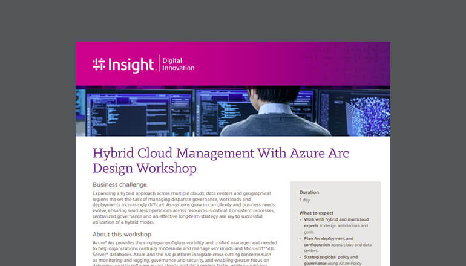Click the Insight logo icon
The width and height of the screenshot is (466, 266).
(99, 65)
